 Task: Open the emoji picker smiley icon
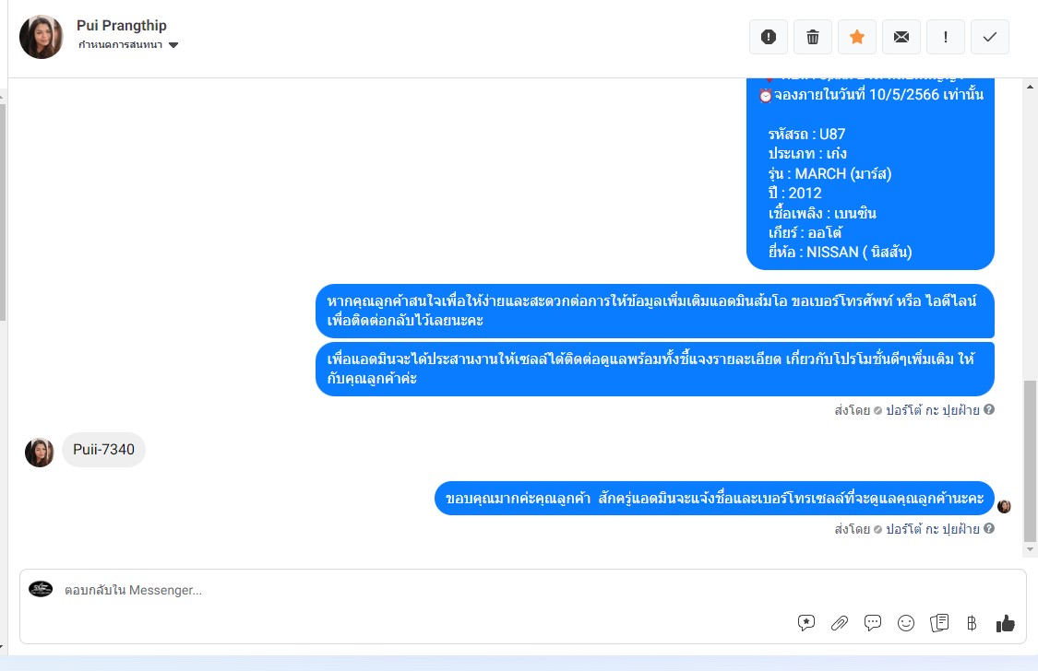point(906,623)
